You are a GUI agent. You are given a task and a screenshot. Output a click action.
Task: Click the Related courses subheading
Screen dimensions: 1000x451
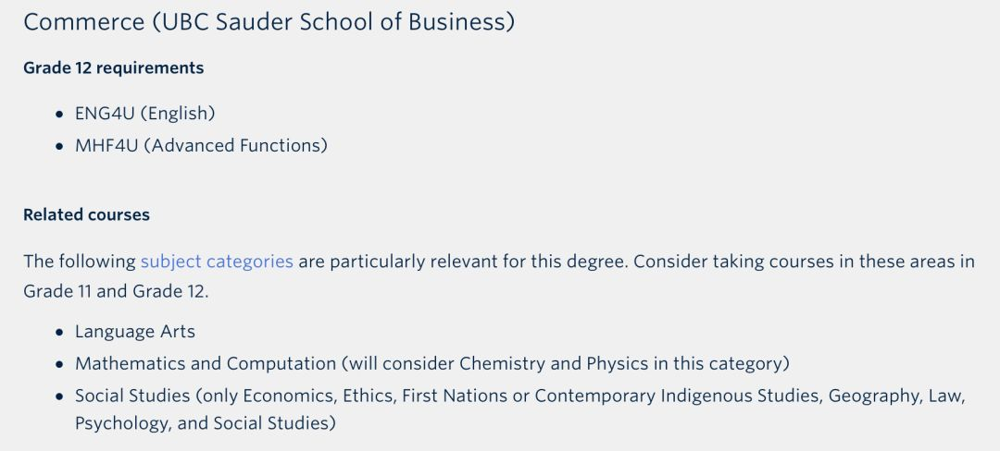point(86,214)
